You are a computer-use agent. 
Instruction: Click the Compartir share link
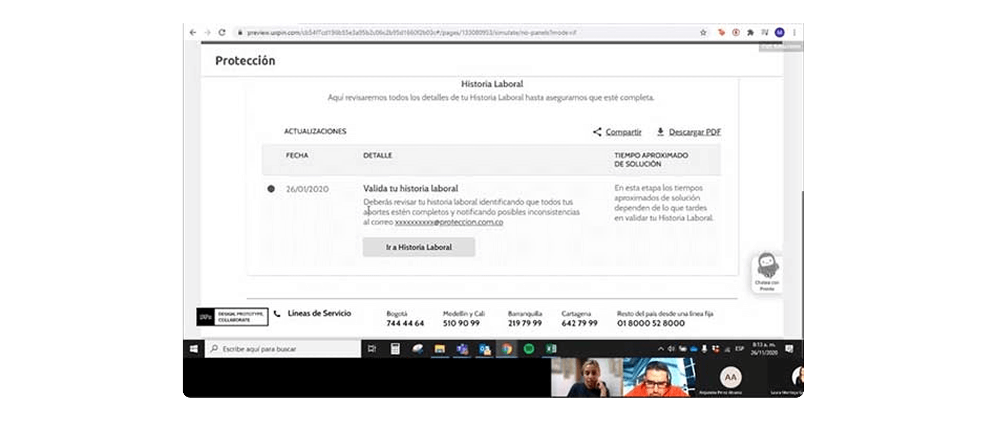(x=623, y=132)
